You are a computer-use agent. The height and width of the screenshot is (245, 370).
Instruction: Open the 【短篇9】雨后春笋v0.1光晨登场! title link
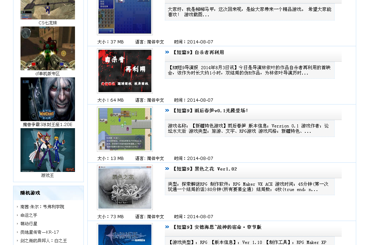pyautogui.click(x=210, y=110)
